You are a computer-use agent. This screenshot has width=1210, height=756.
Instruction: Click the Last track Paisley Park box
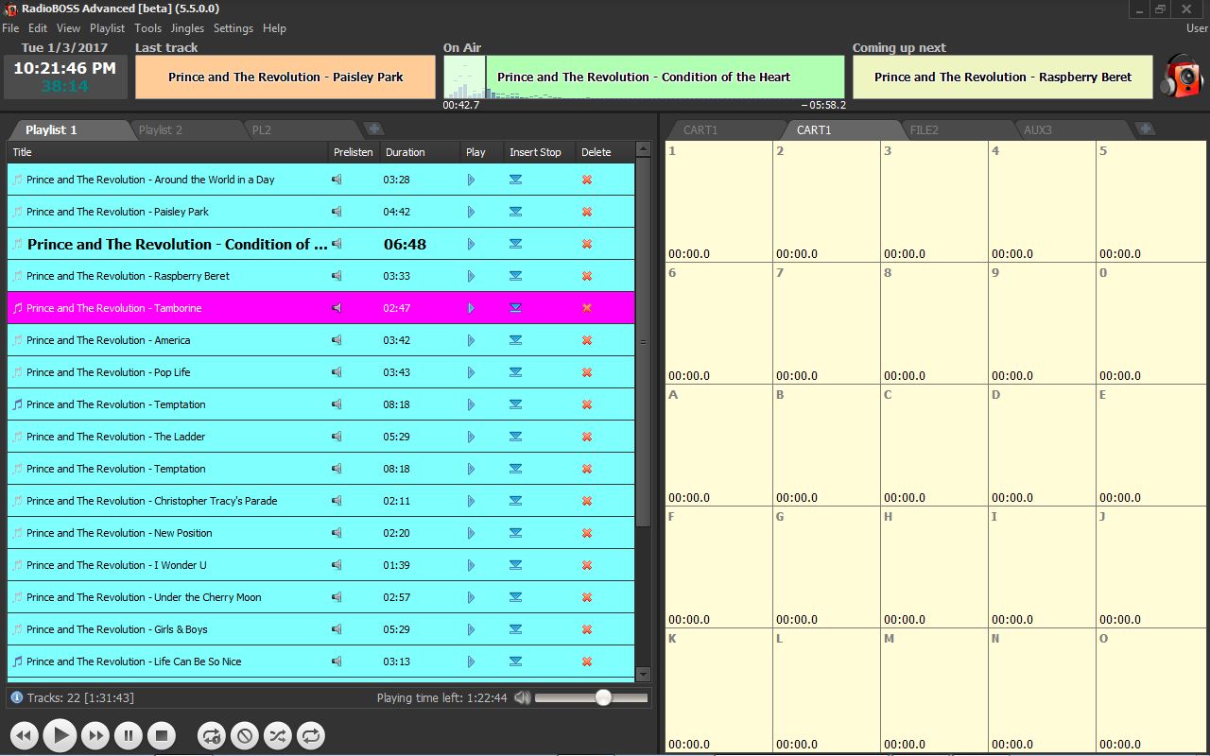pyautogui.click(x=285, y=77)
